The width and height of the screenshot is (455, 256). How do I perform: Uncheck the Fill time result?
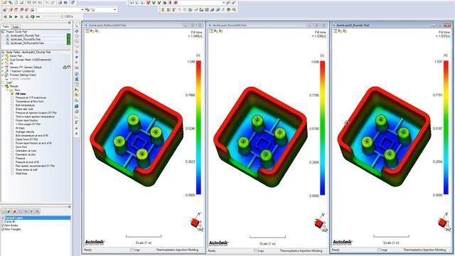[x=12, y=94]
